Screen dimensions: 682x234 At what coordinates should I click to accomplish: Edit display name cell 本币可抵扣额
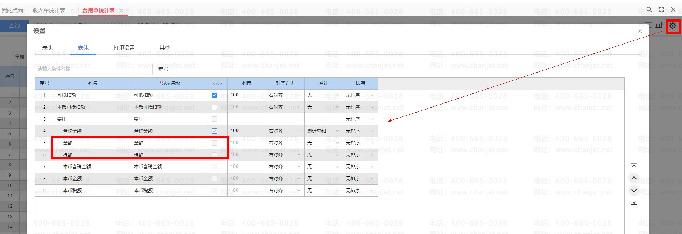tap(170, 107)
